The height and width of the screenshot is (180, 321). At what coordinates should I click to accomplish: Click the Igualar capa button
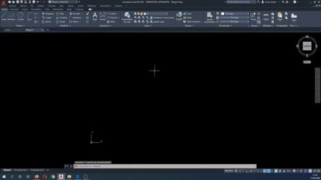coord(157,21)
